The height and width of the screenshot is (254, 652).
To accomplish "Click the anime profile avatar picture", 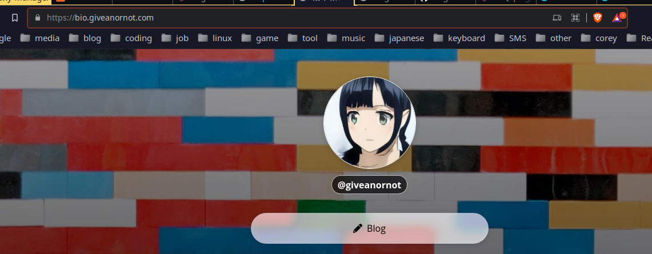I will tap(369, 123).
